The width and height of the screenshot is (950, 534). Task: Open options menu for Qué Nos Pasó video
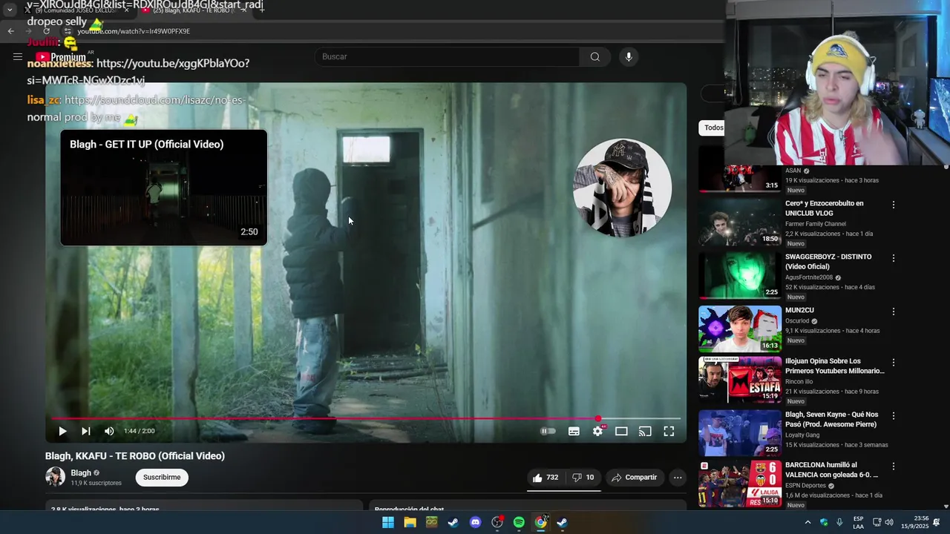coord(894,416)
